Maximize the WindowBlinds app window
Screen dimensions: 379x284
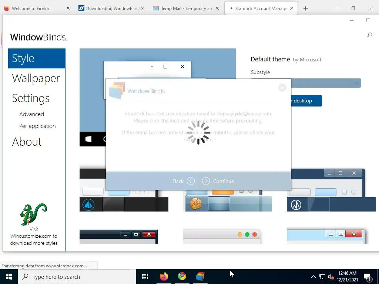click(368, 20)
